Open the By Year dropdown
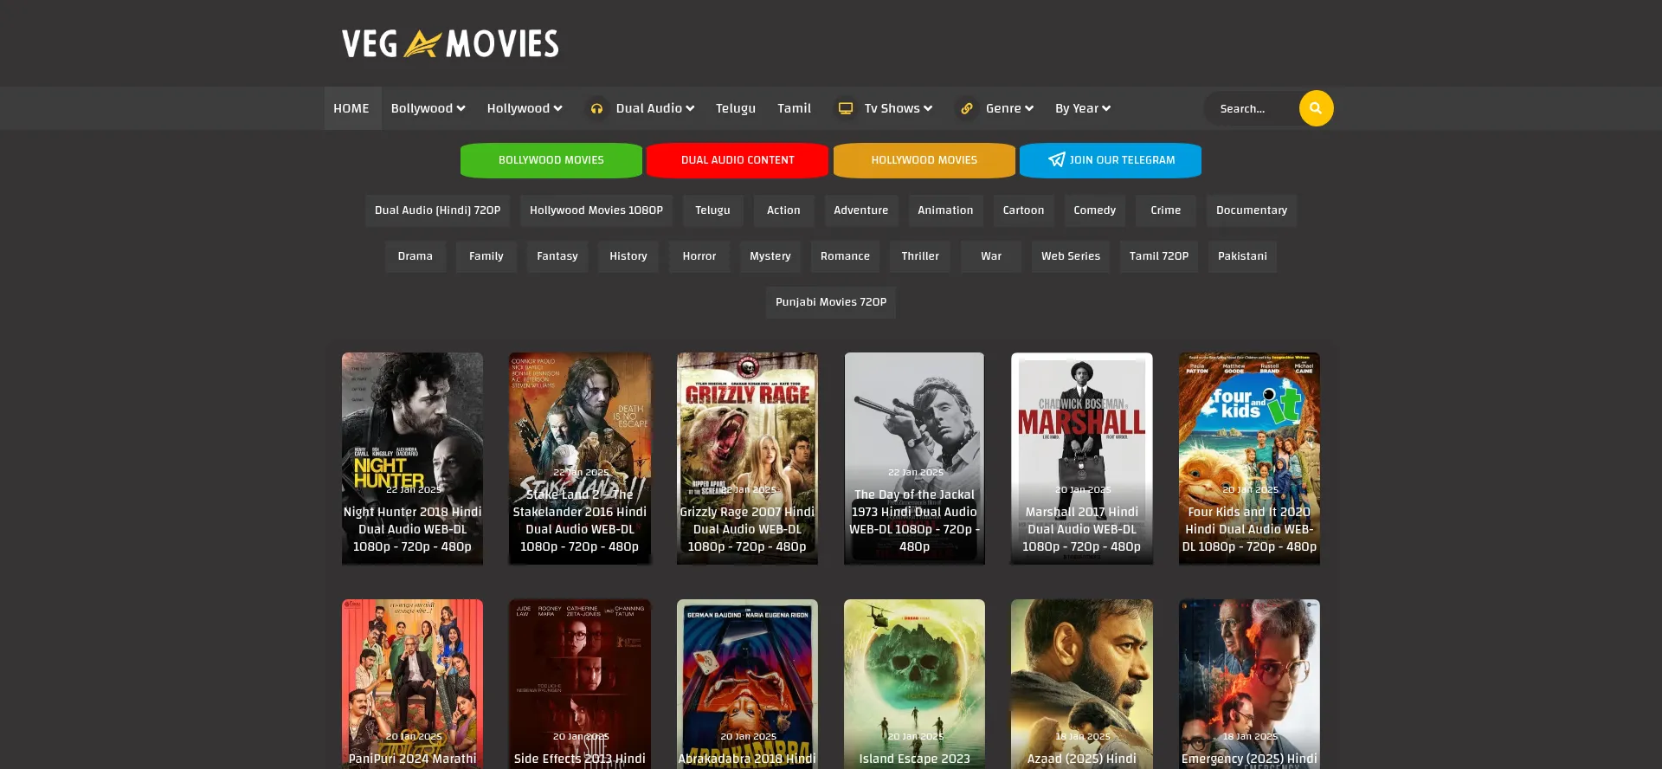Image resolution: width=1662 pixels, height=769 pixels. point(1082,108)
